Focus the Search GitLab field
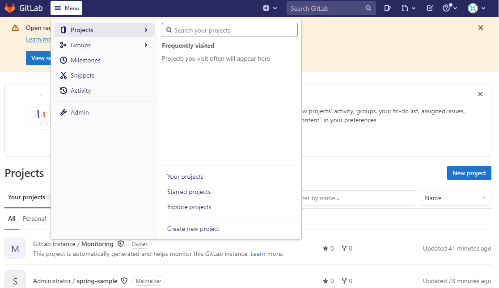The height and width of the screenshot is (288, 499). click(331, 8)
